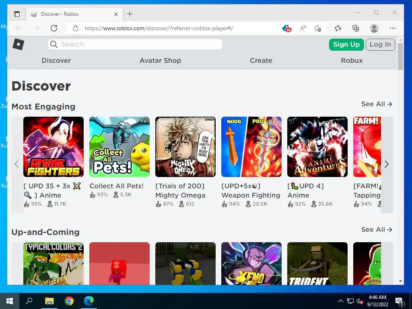The image size is (412, 309).
Task: Open the Anime Fighters game thumbnail
Action: 54,147
